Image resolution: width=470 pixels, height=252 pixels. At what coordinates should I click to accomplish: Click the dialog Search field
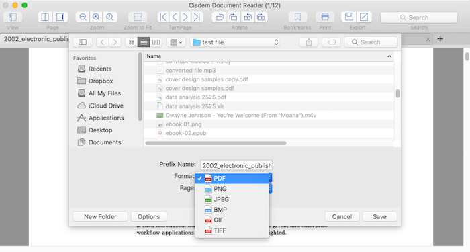(x=371, y=42)
